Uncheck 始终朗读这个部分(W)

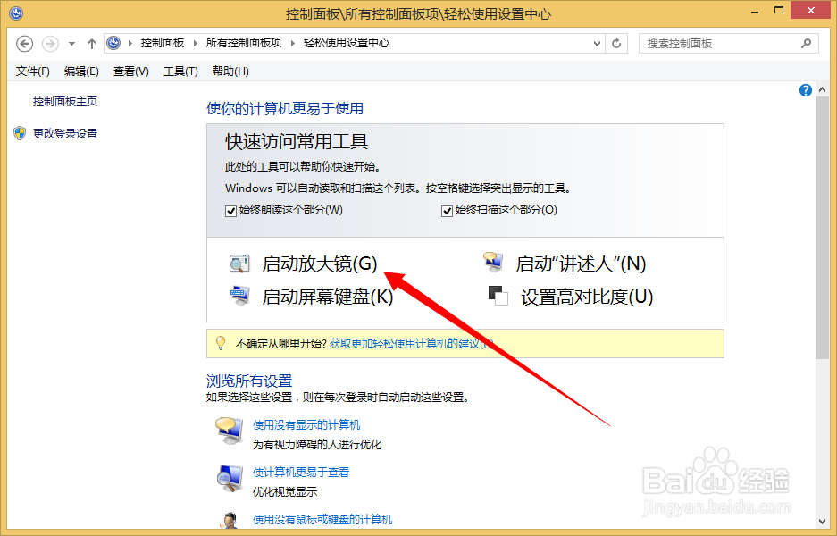(230, 211)
